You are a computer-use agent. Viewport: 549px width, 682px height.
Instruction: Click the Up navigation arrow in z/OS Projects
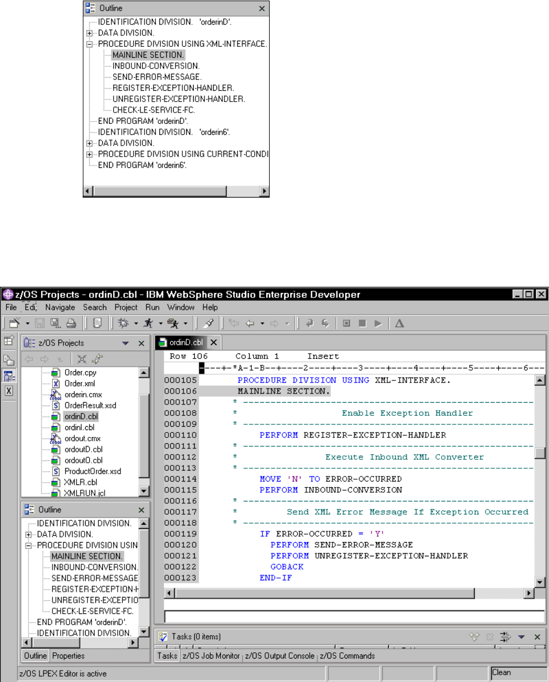point(60,359)
